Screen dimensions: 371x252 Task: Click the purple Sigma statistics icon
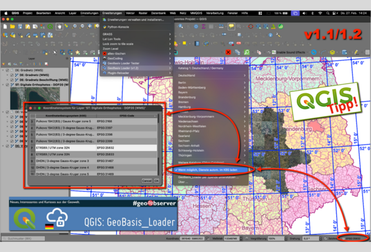click(x=204, y=27)
